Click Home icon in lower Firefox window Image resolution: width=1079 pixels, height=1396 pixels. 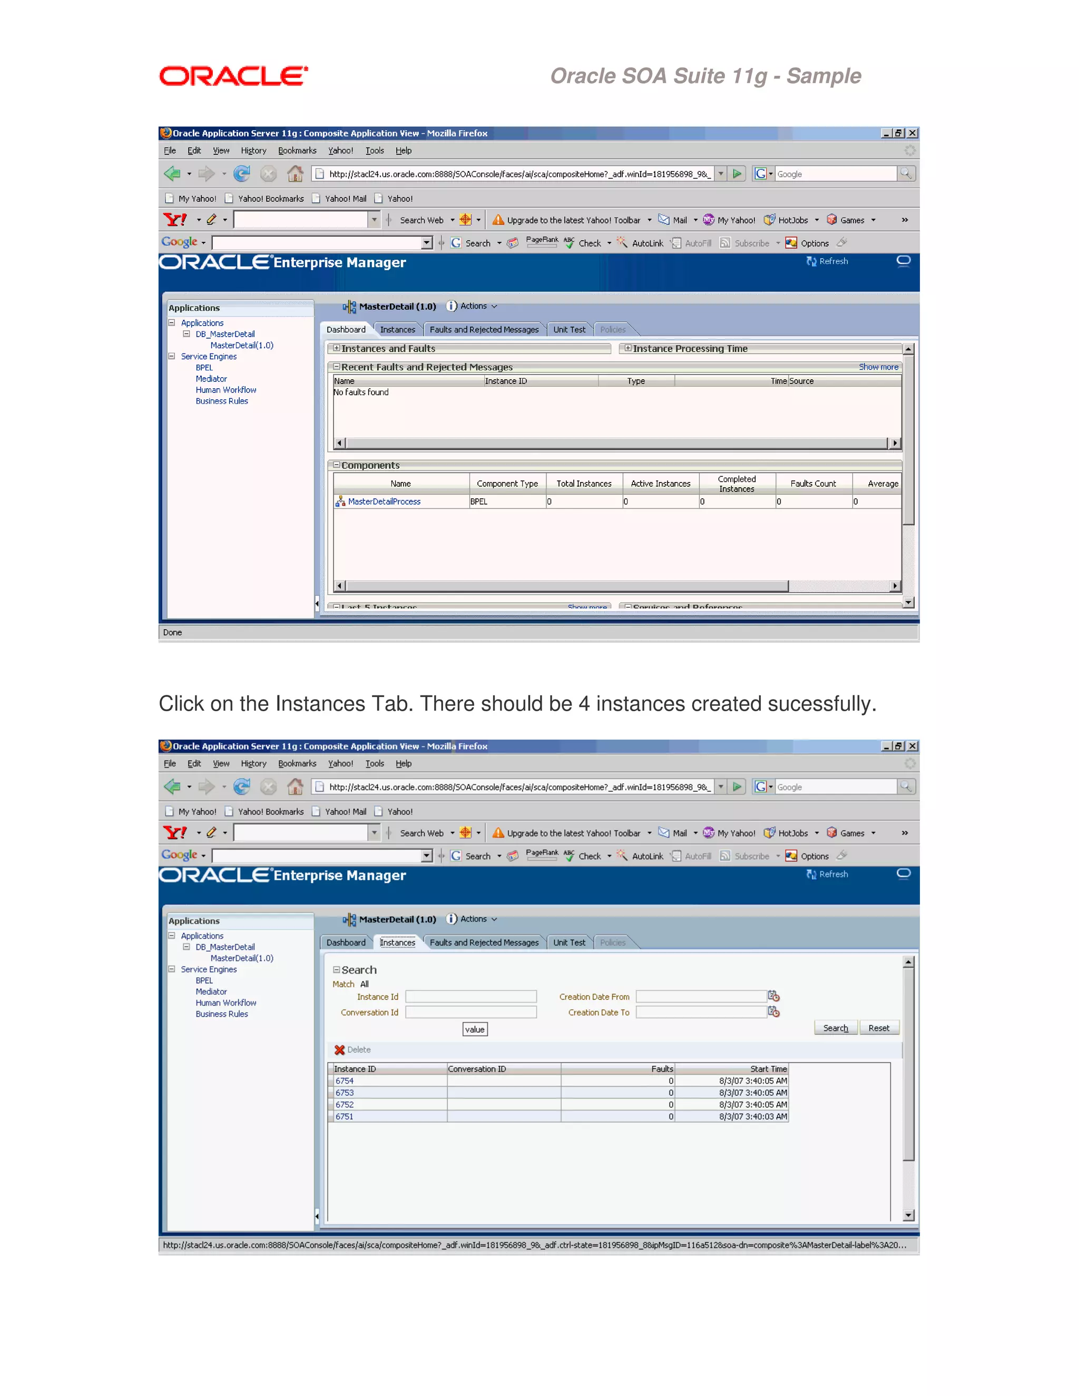(295, 786)
